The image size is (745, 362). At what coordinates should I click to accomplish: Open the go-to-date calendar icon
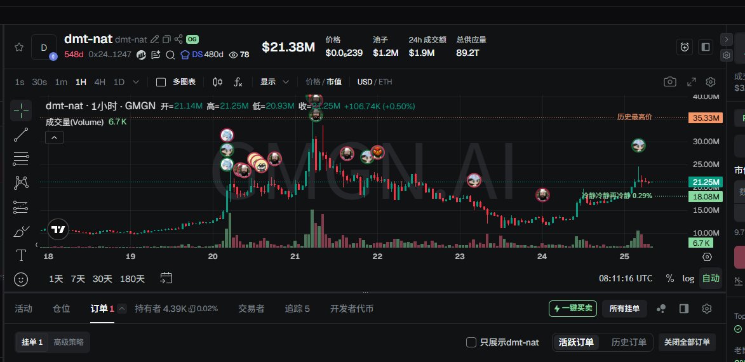[166, 278]
